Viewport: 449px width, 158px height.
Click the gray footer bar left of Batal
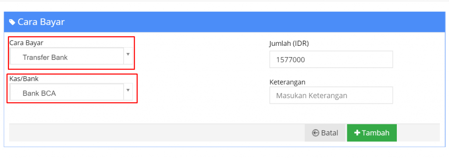(x=157, y=133)
